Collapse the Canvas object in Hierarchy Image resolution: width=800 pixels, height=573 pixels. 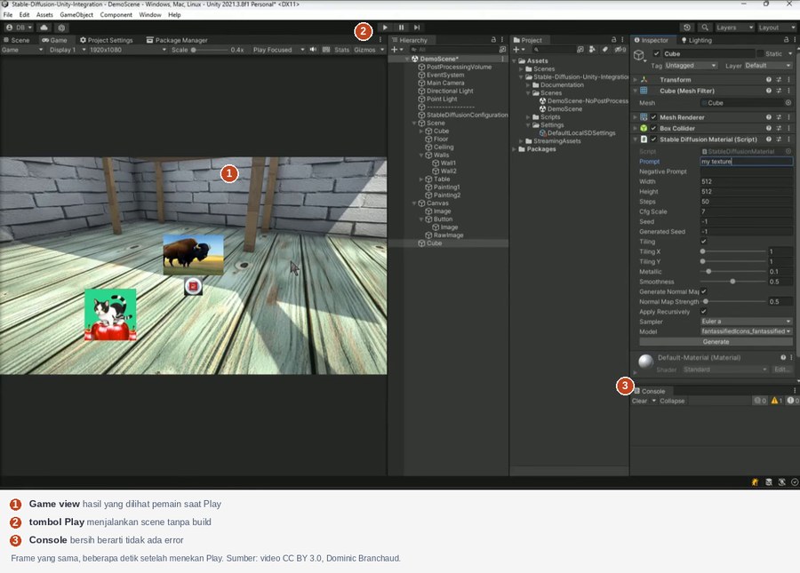point(414,203)
